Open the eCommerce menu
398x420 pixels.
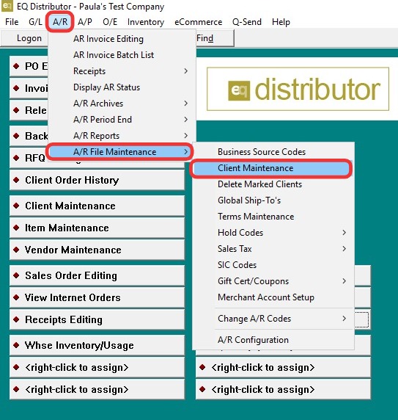tap(198, 22)
